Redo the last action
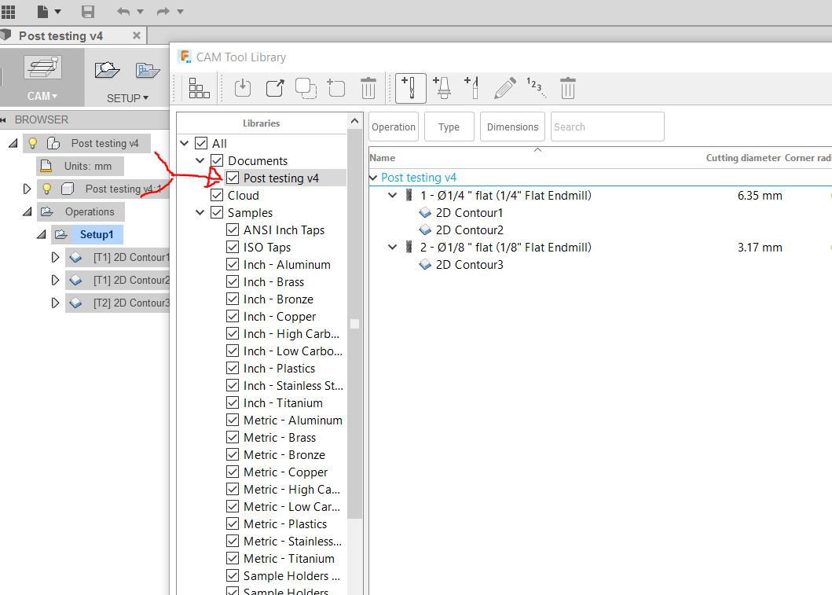Image resolution: width=832 pixels, height=595 pixels. 163,11
